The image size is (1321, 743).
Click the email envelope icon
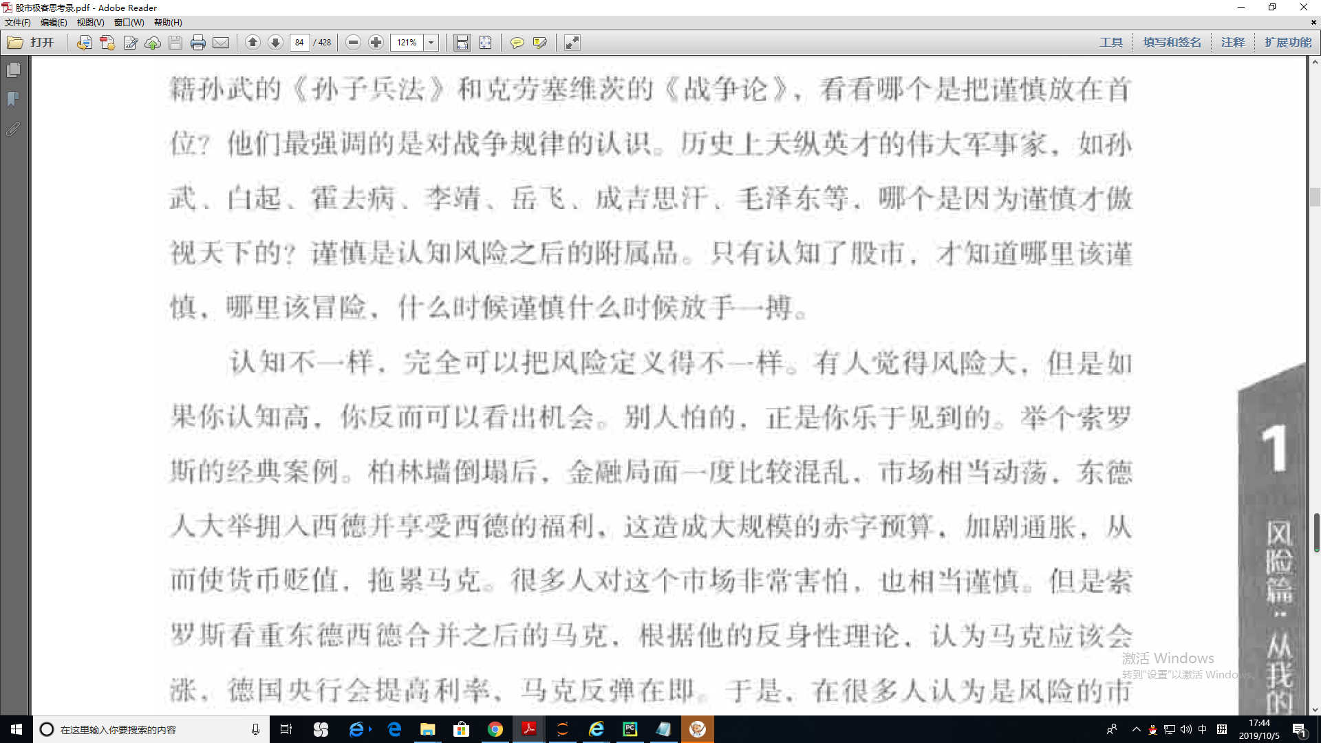click(221, 43)
